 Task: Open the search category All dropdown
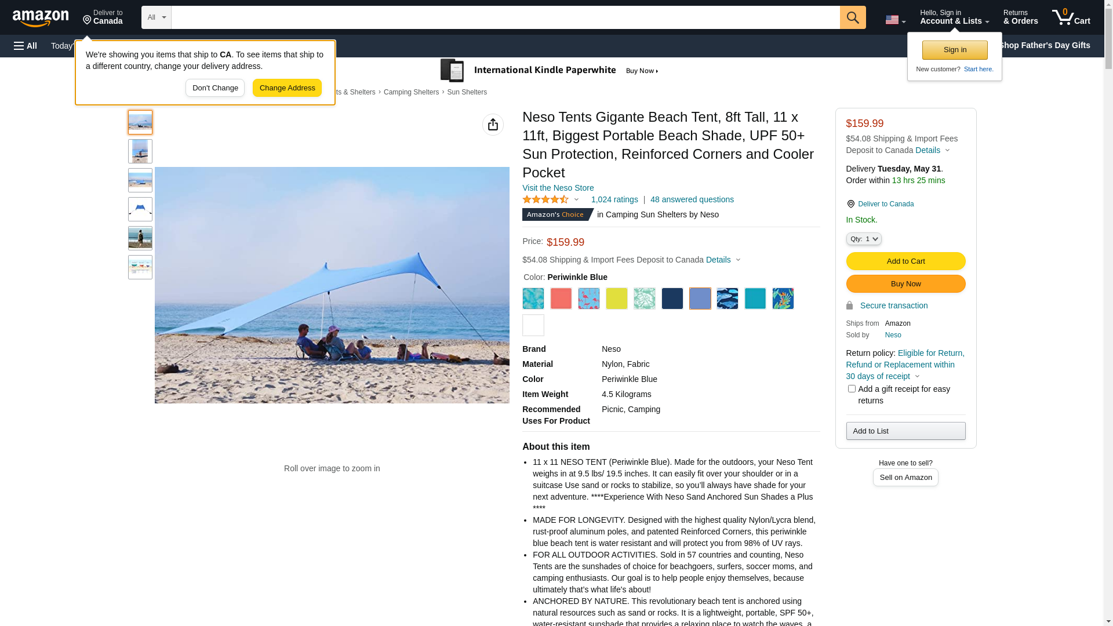coord(157,17)
